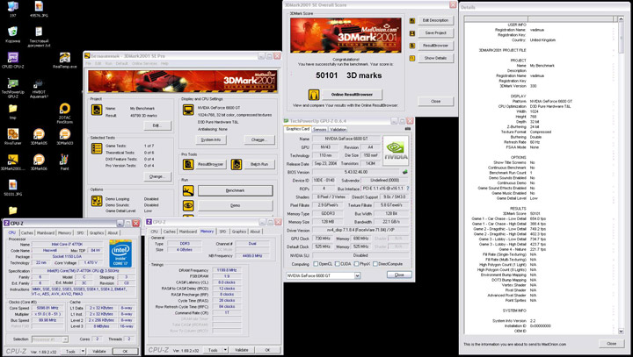Viewport: 633px width, 357px height.
Task: Click the Save Project button
Action: [435, 33]
